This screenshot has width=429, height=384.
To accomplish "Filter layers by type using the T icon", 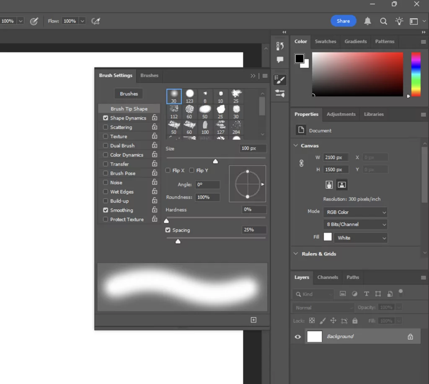I will (366, 294).
